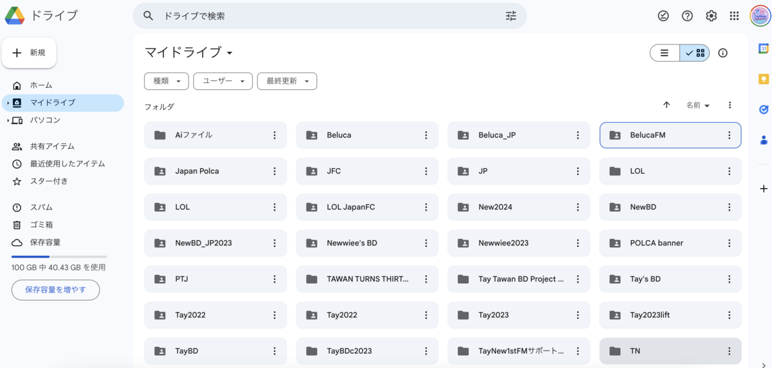Open more options for JFC folder

click(426, 171)
